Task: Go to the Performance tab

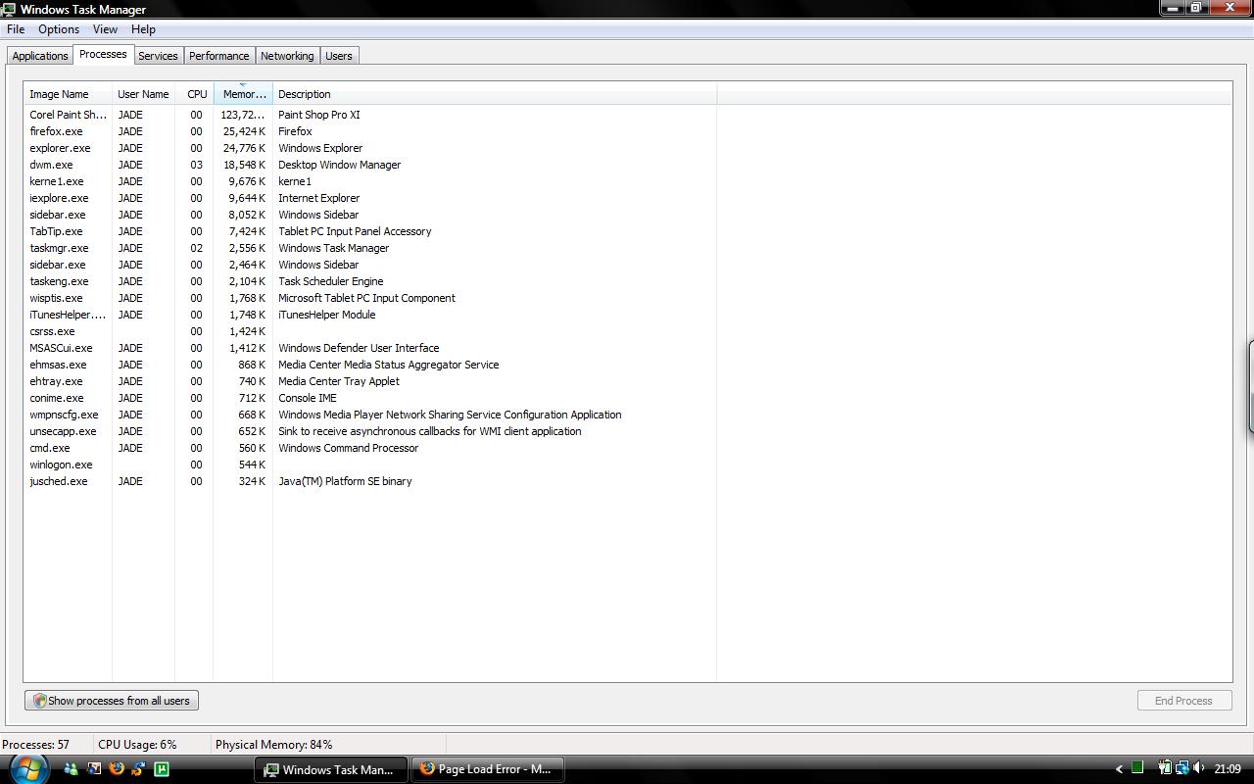Action: pyautogui.click(x=219, y=56)
